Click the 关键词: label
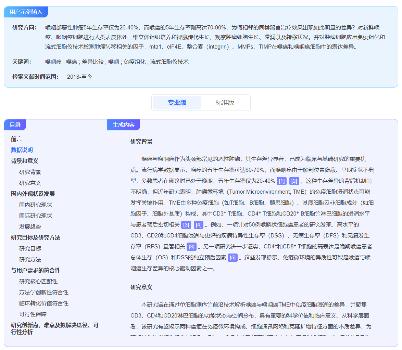This screenshot has width=402, height=350. 22,62
